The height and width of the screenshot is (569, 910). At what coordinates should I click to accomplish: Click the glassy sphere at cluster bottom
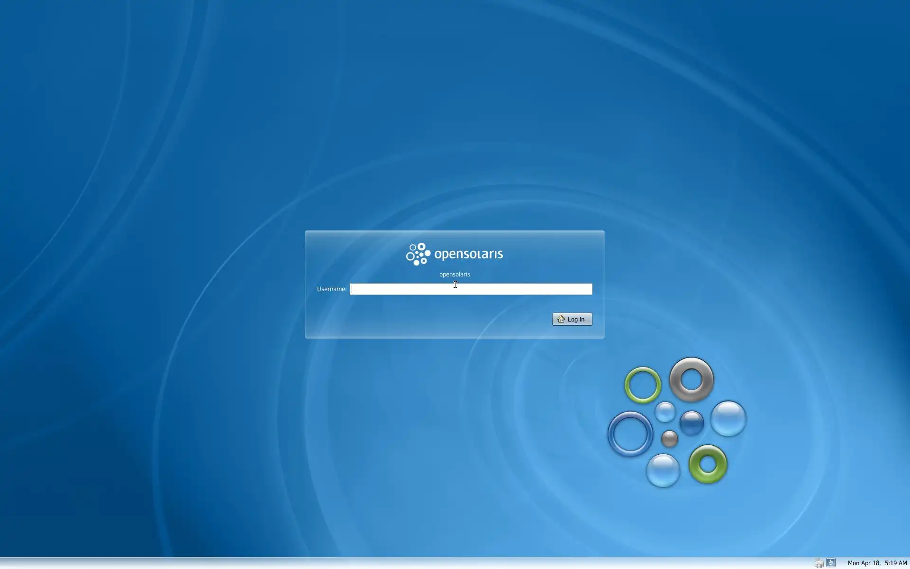663,470
